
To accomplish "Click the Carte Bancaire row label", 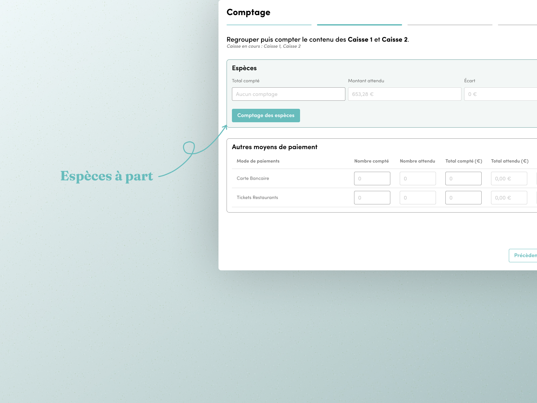I will tap(253, 178).
